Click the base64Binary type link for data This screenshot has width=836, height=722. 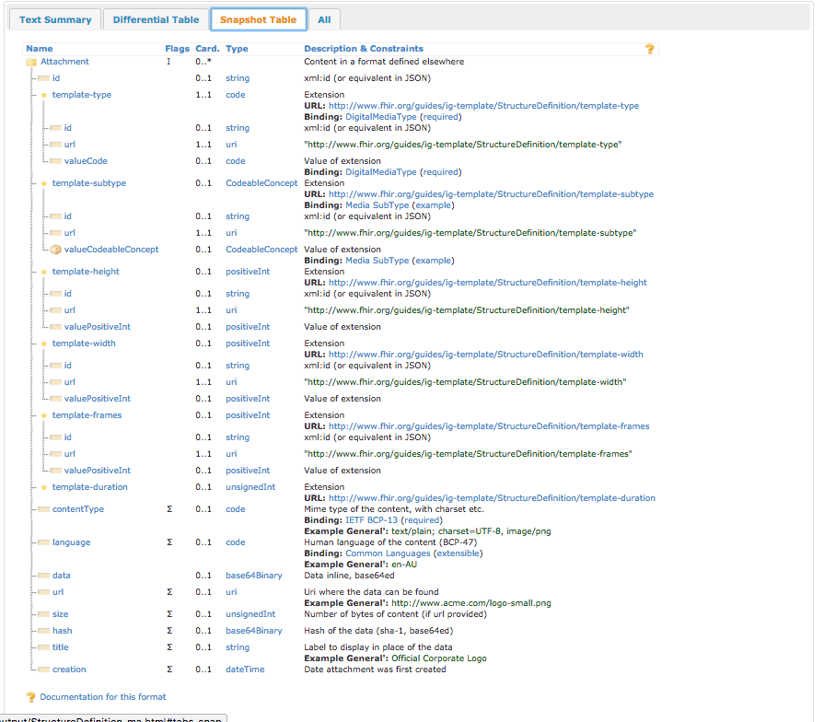[253, 576]
